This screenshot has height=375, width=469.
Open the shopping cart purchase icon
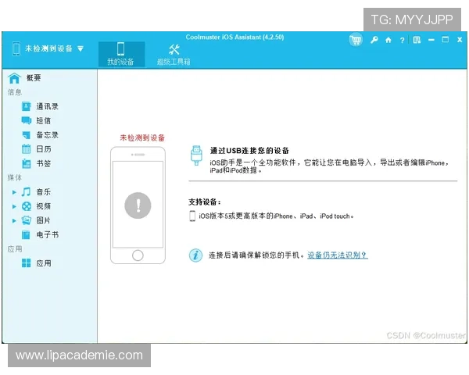pos(356,40)
